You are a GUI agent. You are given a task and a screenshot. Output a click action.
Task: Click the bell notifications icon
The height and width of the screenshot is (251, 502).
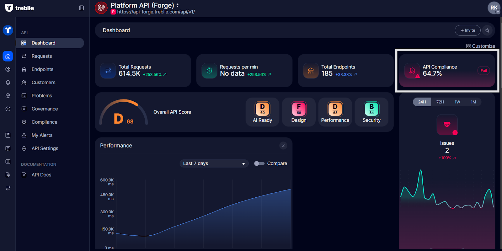click(x=8, y=83)
